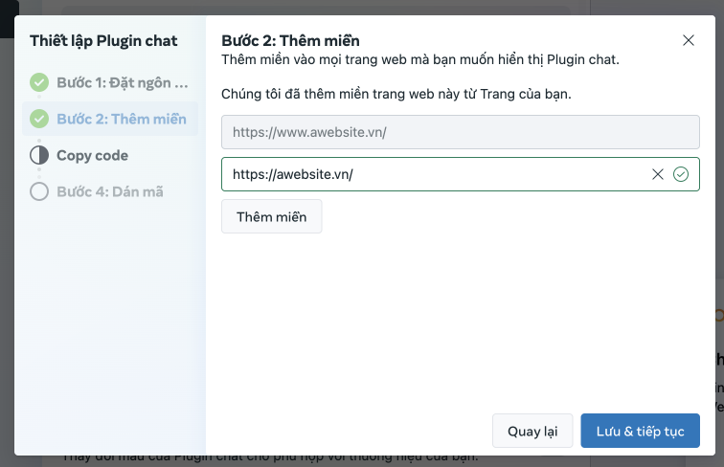Focus the https://awebsite.vn/ domain input

[x=431, y=174]
